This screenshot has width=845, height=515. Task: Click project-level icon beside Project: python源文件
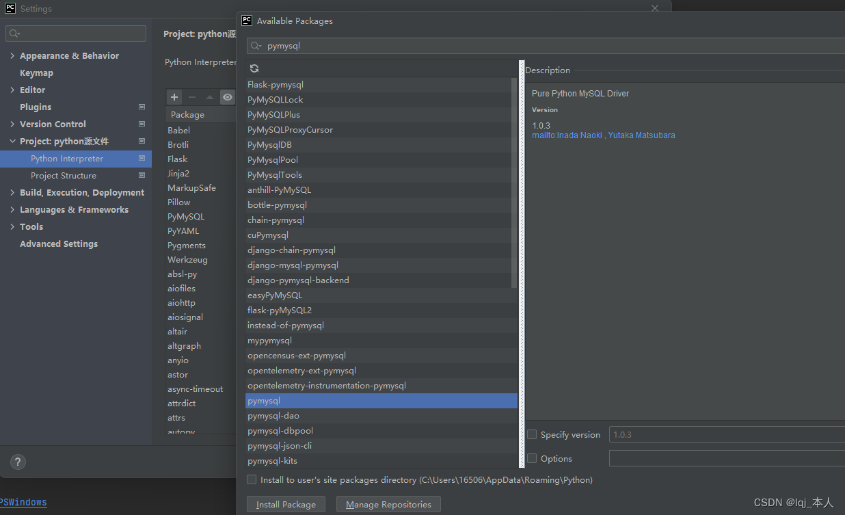tap(142, 141)
